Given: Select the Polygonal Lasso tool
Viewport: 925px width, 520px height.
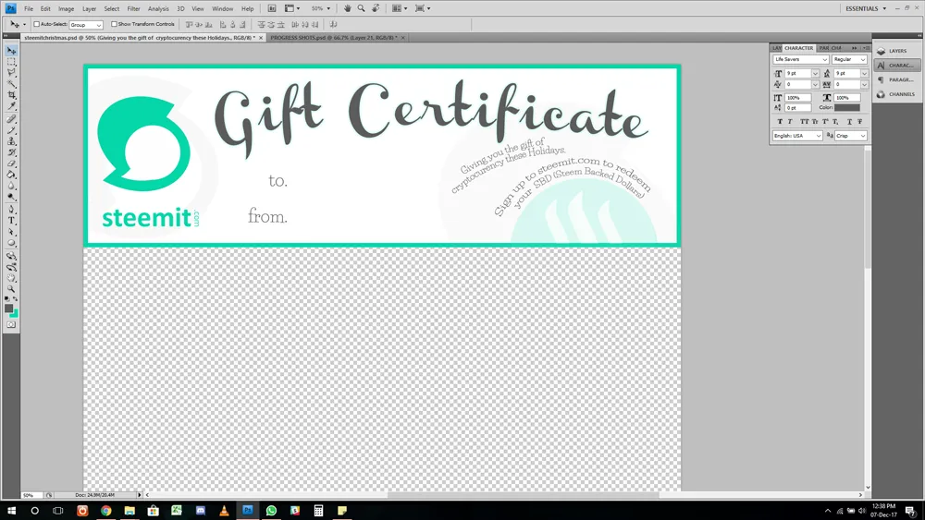Looking at the screenshot, I should click(11, 73).
